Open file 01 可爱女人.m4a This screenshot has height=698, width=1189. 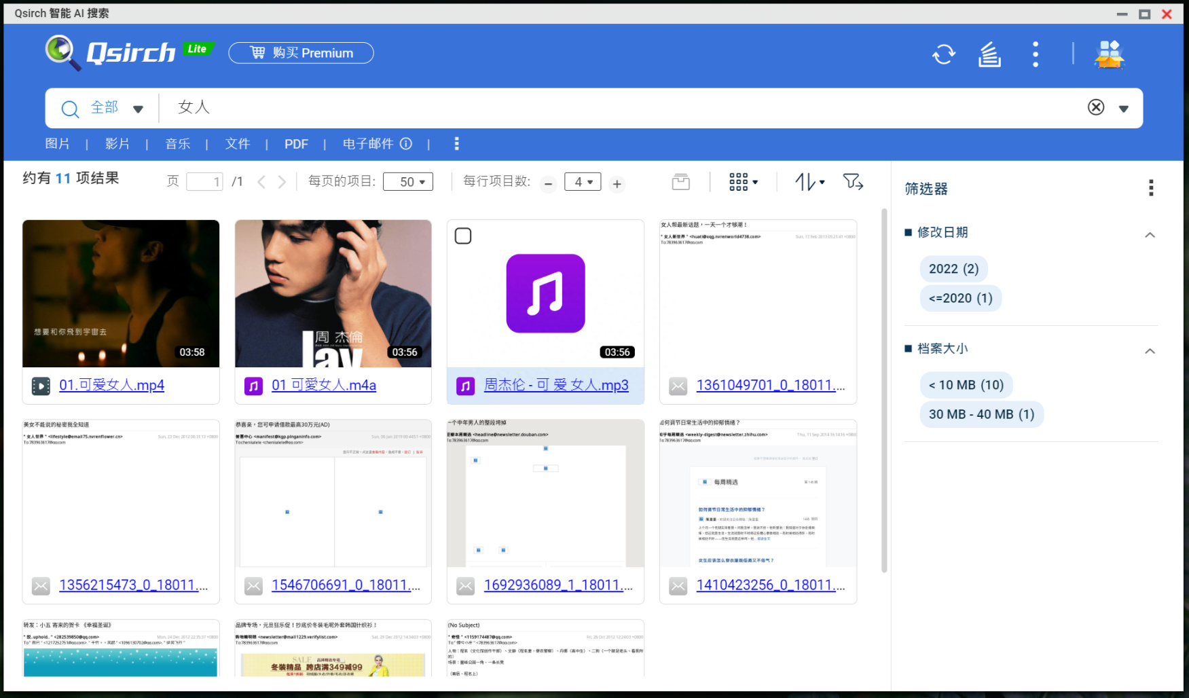pos(324,385)
